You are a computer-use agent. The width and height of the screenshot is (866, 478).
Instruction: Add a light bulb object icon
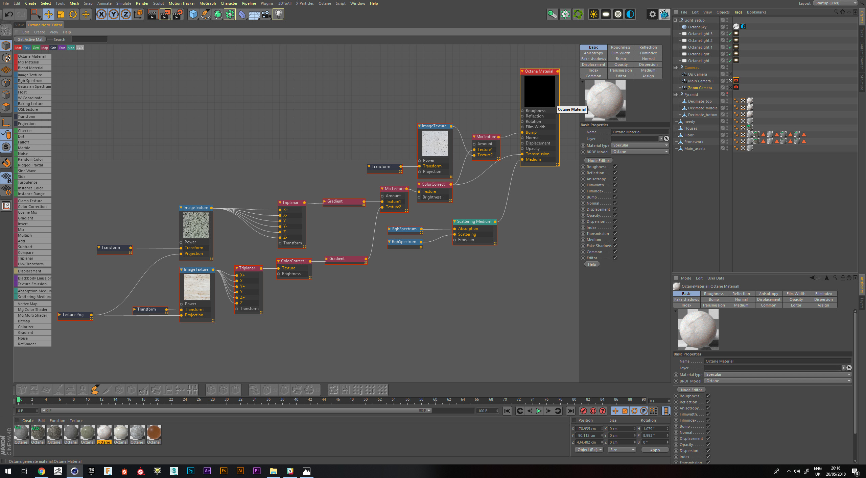(278, 14)
